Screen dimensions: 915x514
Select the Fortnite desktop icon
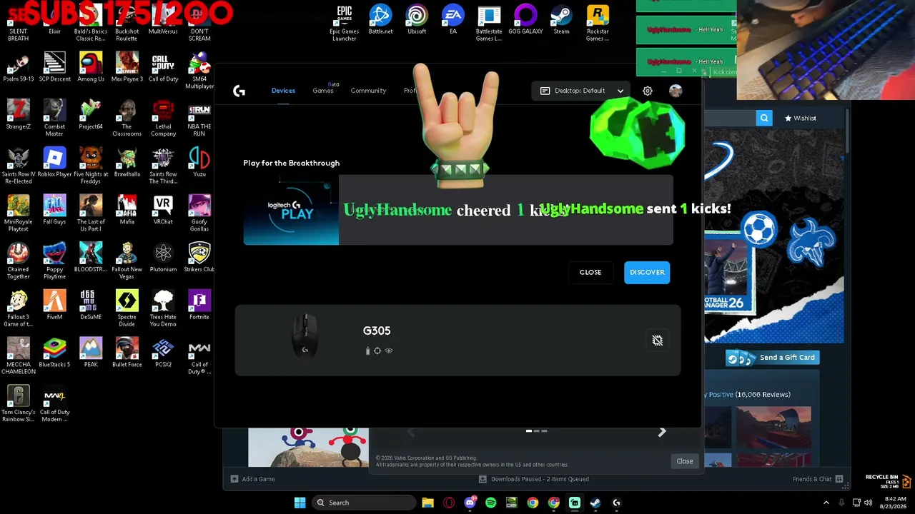coord(199,305)
